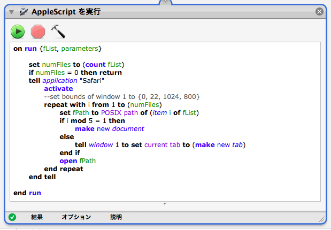Click the 'make new document' line
The width and height of the screenshot is (331, 230).
pos(109,129)
